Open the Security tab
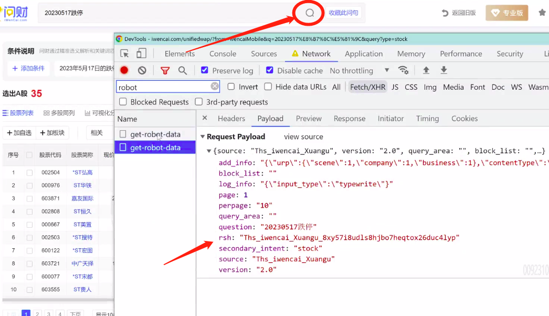The image size is (549, 316). [510, 54]
